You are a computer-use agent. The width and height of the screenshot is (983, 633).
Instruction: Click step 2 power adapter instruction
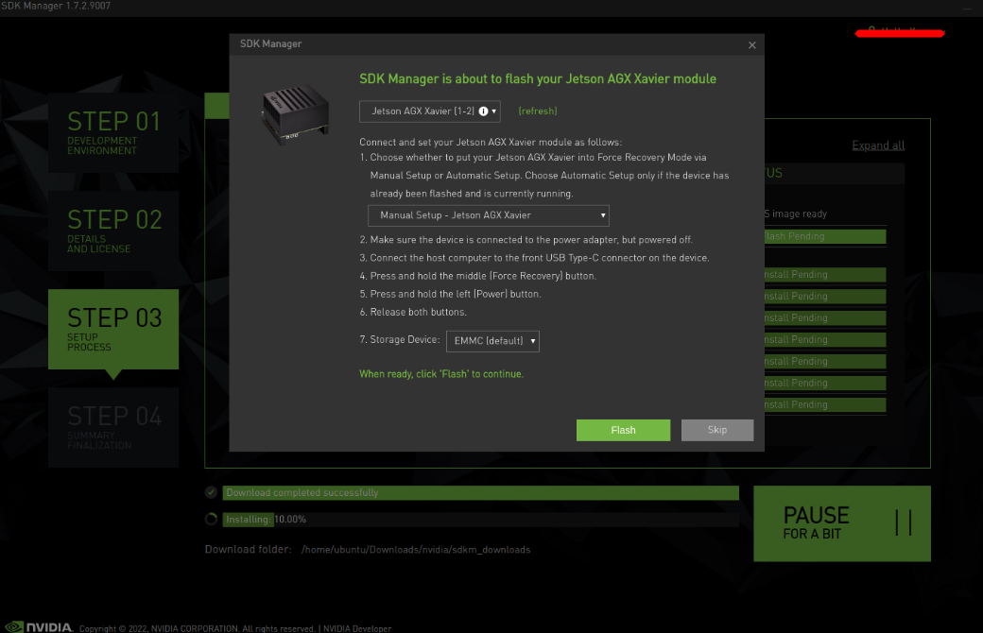click(x=526, y=239)
